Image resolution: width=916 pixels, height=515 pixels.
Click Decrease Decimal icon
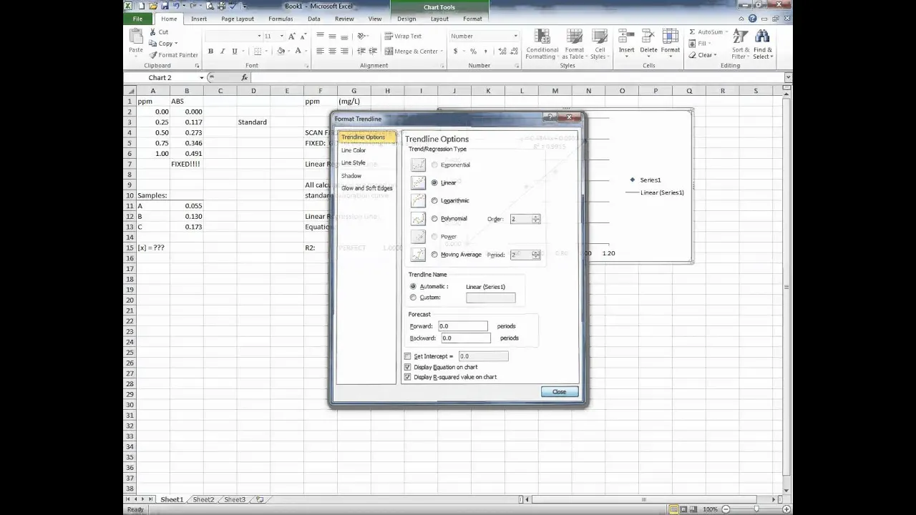point(512,51)
